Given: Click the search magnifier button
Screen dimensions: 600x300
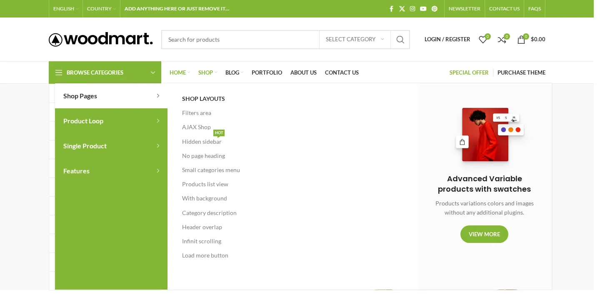Looking at the screenshot, I should coord(400,40).
